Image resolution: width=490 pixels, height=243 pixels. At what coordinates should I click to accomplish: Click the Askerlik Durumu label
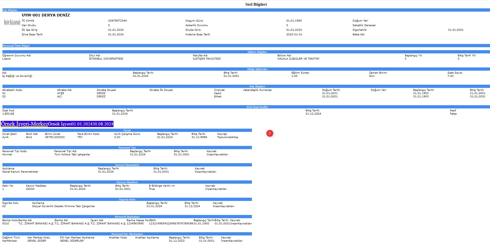(196, 25)
